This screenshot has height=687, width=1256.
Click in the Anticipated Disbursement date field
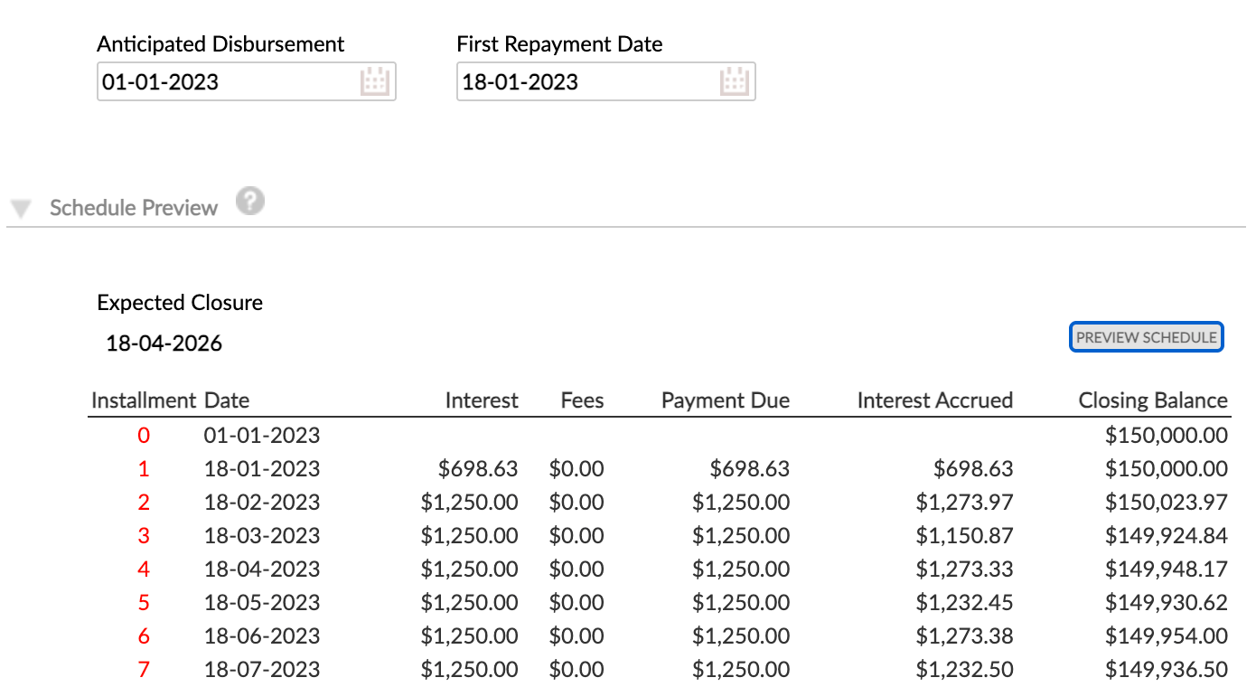click(x=226, y=82)
